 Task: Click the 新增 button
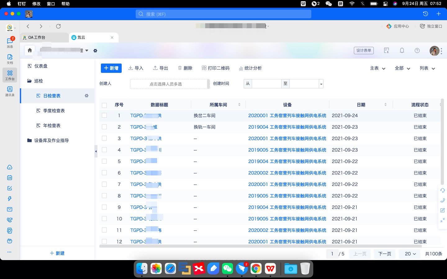111,68
